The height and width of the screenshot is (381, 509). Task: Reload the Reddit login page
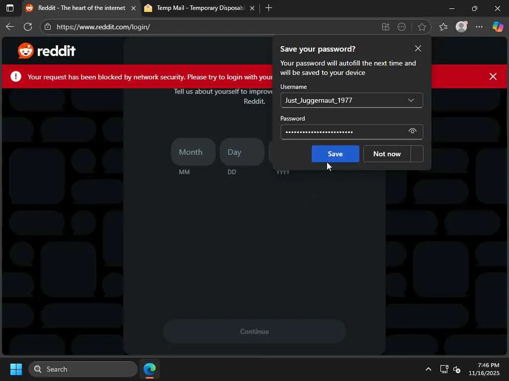(x=28, y=27)
